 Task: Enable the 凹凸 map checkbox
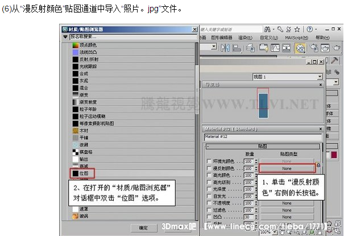[x=209, y=217]
